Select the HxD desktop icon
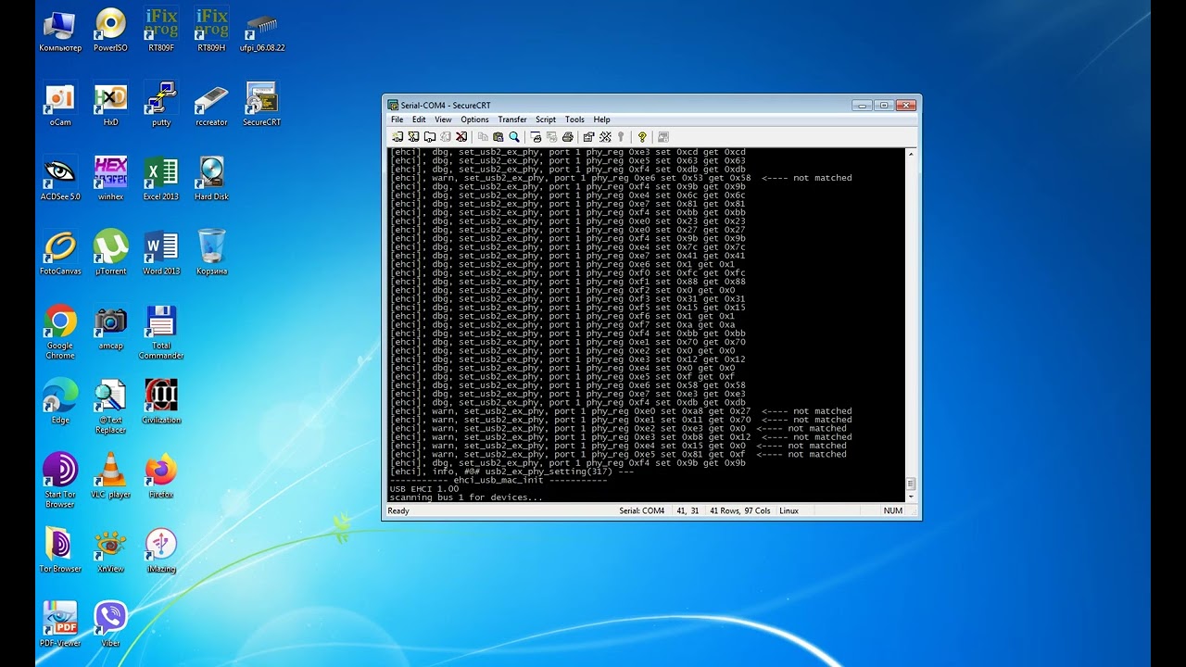 coord(110,105)
